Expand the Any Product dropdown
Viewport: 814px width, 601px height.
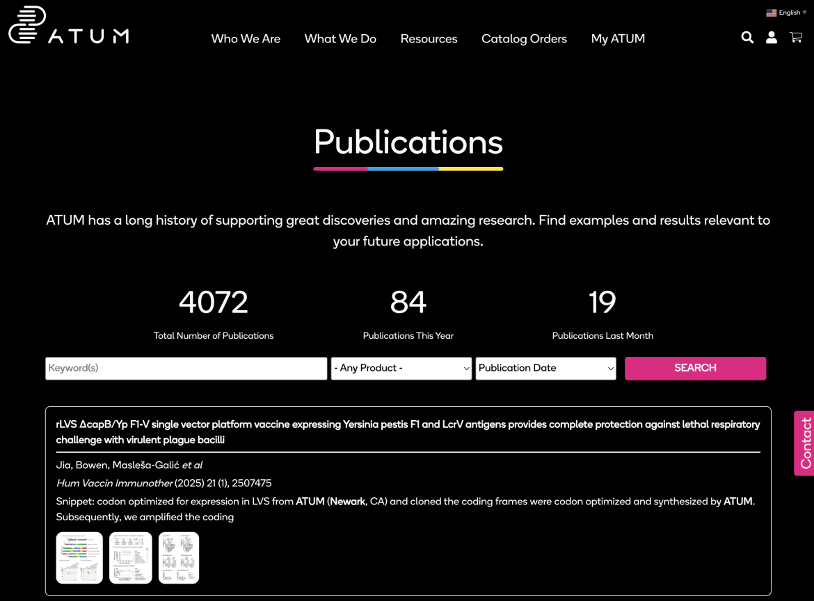(401, 368)
